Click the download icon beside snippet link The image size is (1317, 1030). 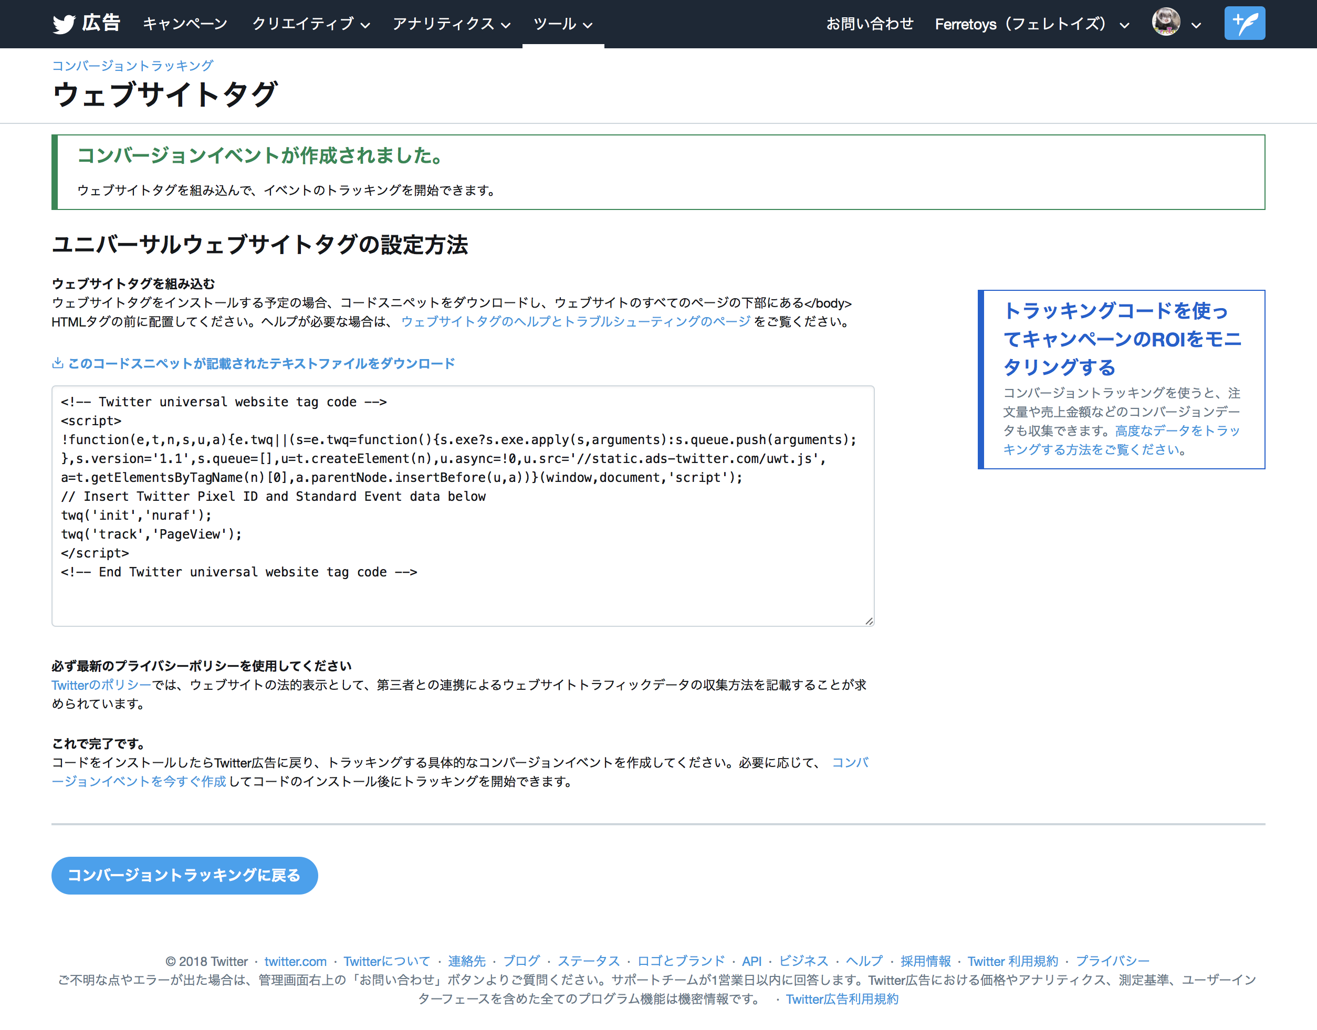57,363
